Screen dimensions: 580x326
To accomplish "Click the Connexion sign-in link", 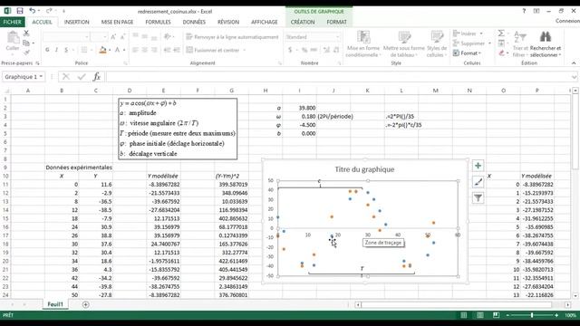I will [x=567, y=21].
